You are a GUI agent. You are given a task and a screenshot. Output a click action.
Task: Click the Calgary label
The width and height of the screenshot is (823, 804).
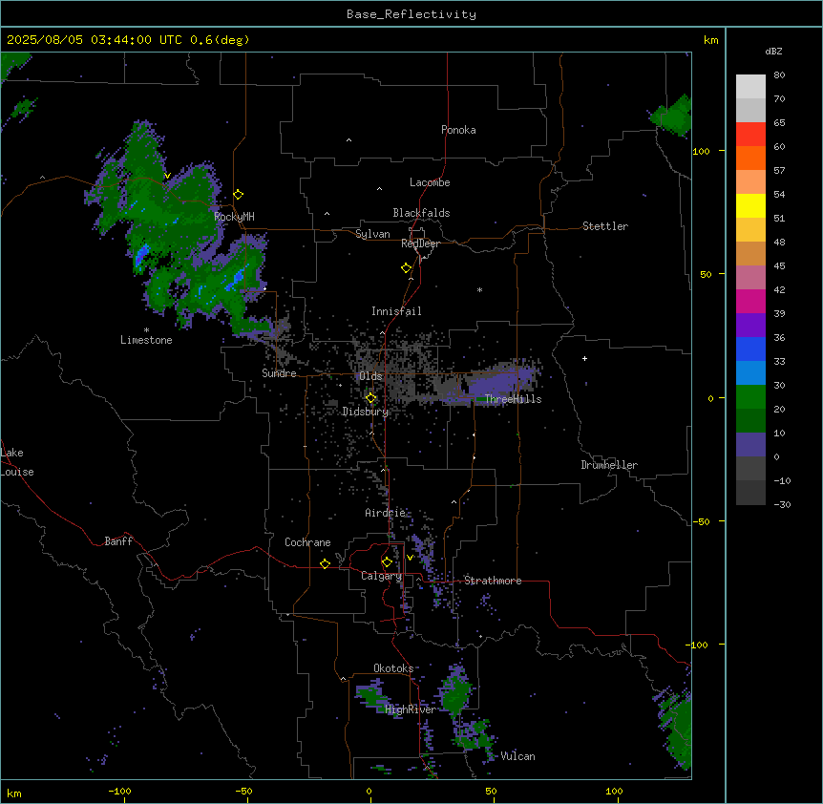(x=382, y=576)
